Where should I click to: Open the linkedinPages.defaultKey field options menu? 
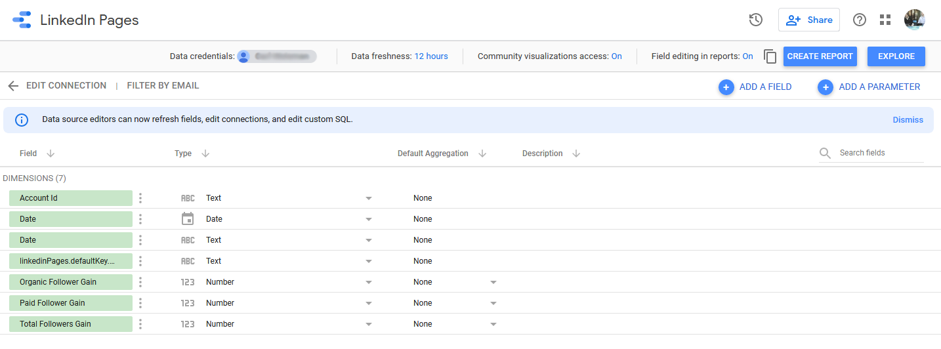140,261
